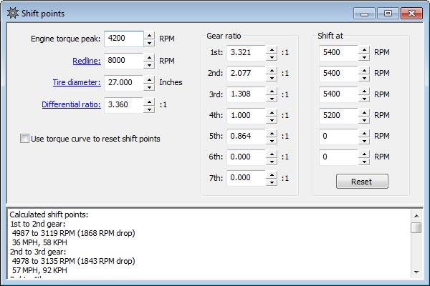Decrease 5th gear ratio with down arrow

pyautogui.click(x=272, y=140)
